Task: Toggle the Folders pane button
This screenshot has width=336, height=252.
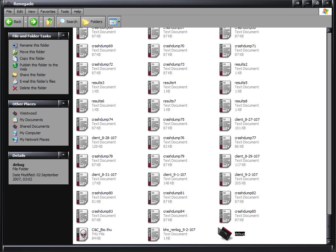Action: [x=93, y=22]
